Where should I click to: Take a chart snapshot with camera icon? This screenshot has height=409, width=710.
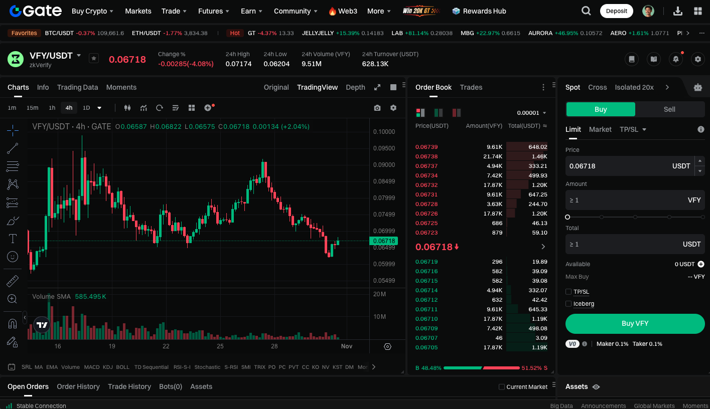coord(377,108)
